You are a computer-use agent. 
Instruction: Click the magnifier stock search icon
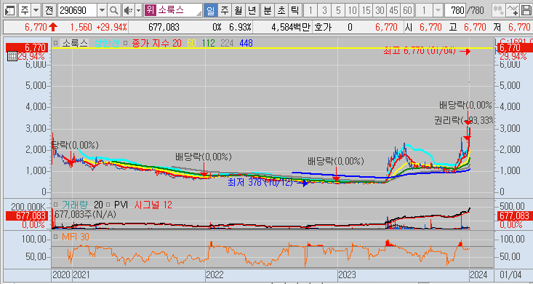coord(114,10)
